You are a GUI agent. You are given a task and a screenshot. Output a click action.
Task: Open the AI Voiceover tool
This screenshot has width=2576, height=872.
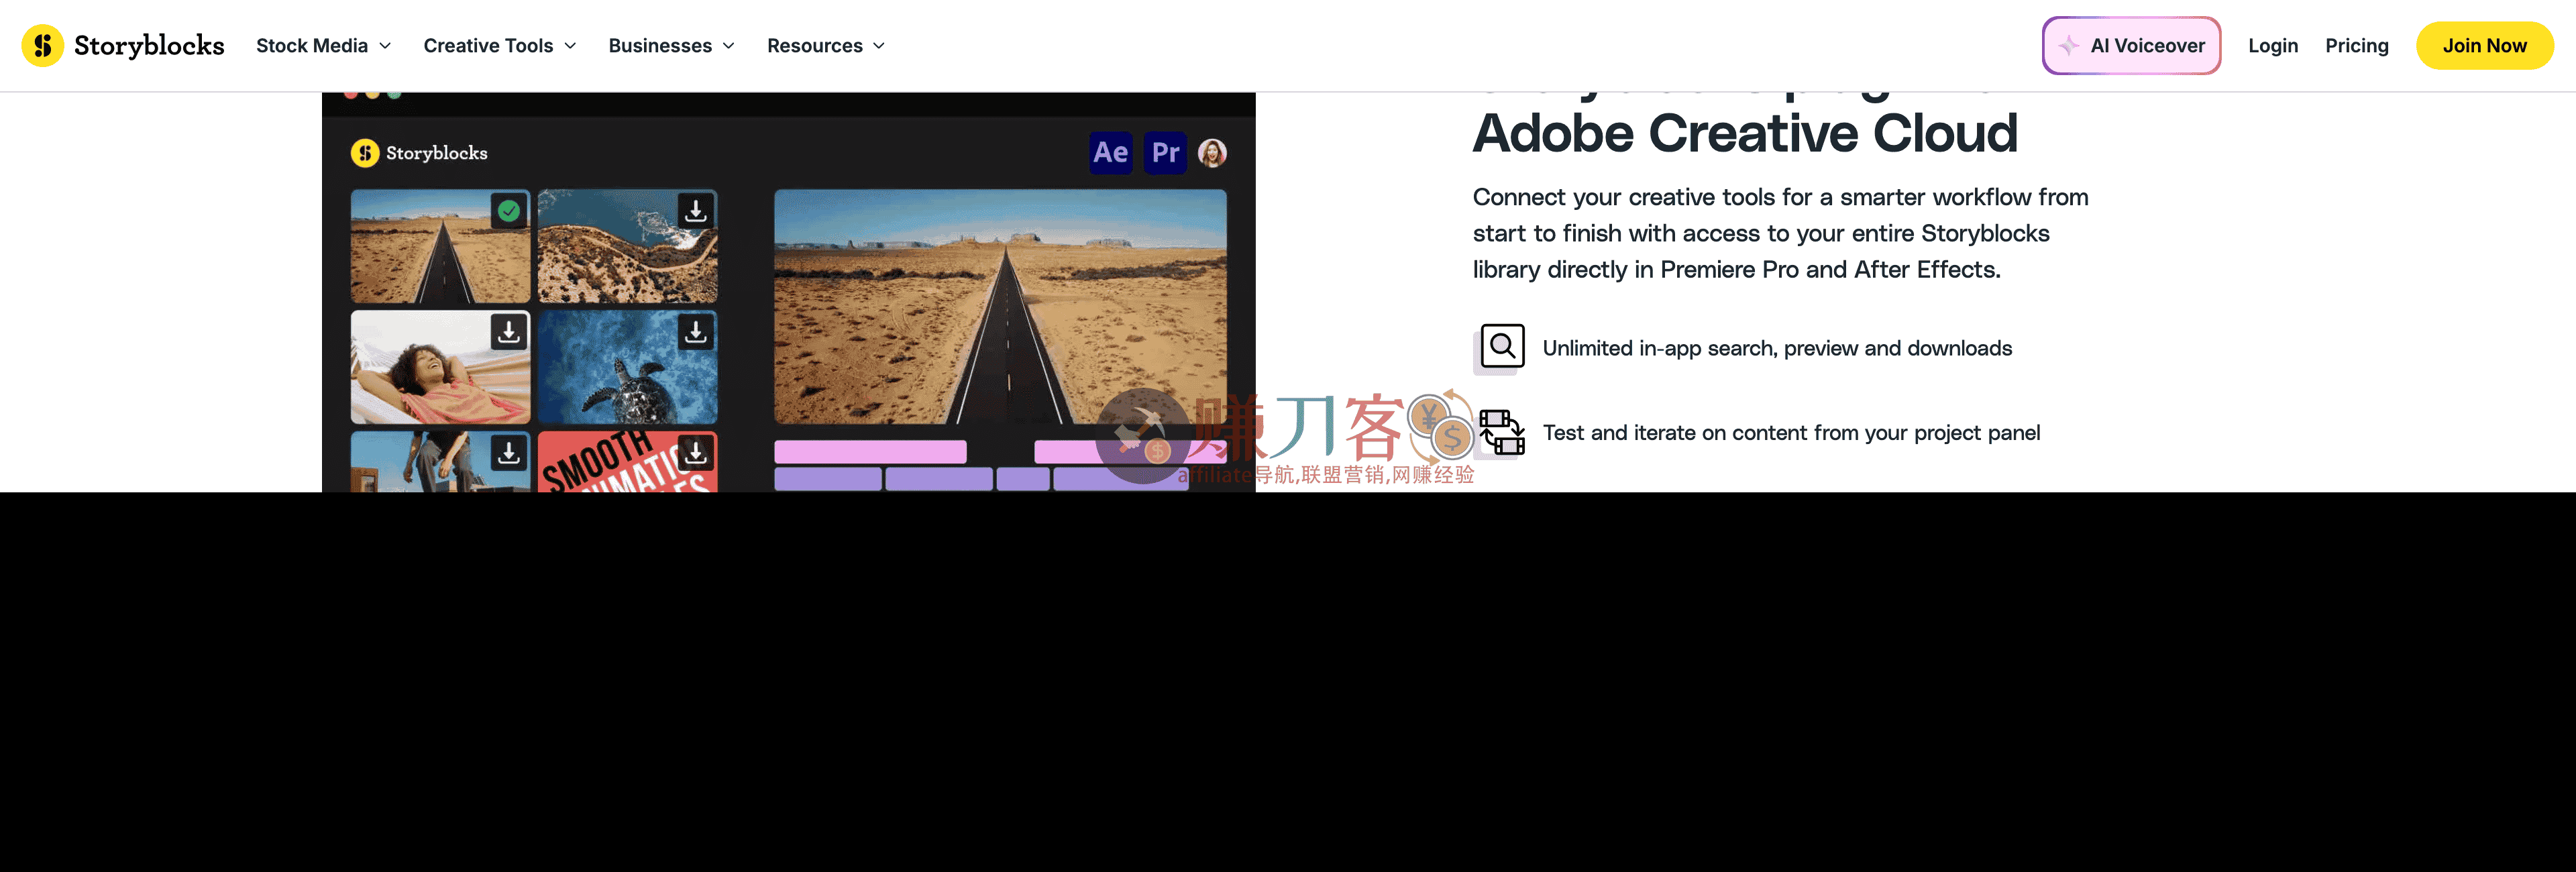tap(2131, 45)
